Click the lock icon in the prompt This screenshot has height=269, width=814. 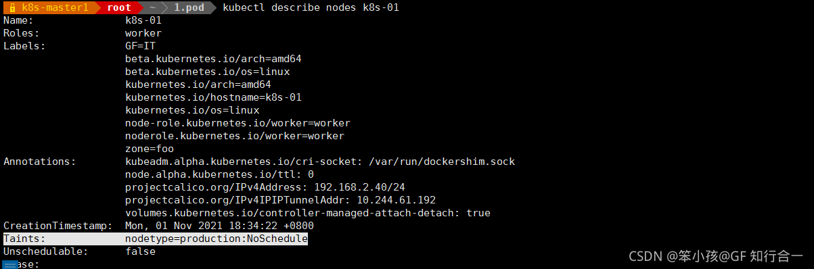[x=12, y=7]
